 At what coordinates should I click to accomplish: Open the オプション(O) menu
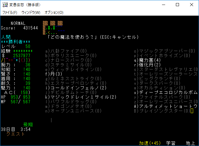pos(54,13)
